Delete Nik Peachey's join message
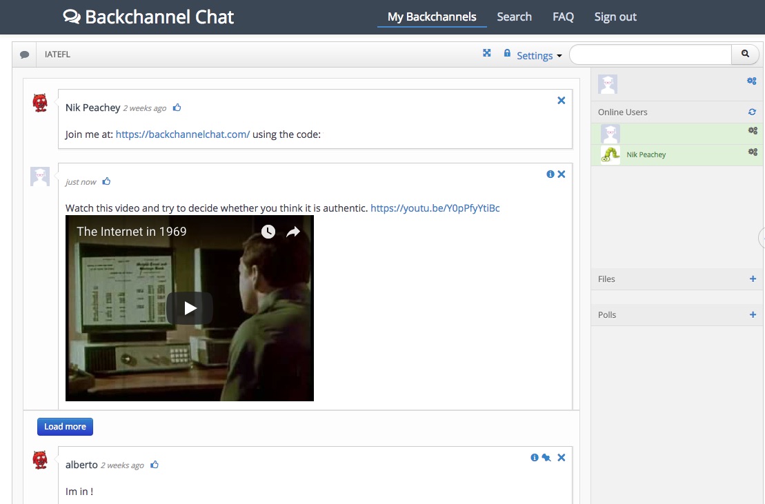The height and width of the screenshot is (504, 765). tap(562, 101)
